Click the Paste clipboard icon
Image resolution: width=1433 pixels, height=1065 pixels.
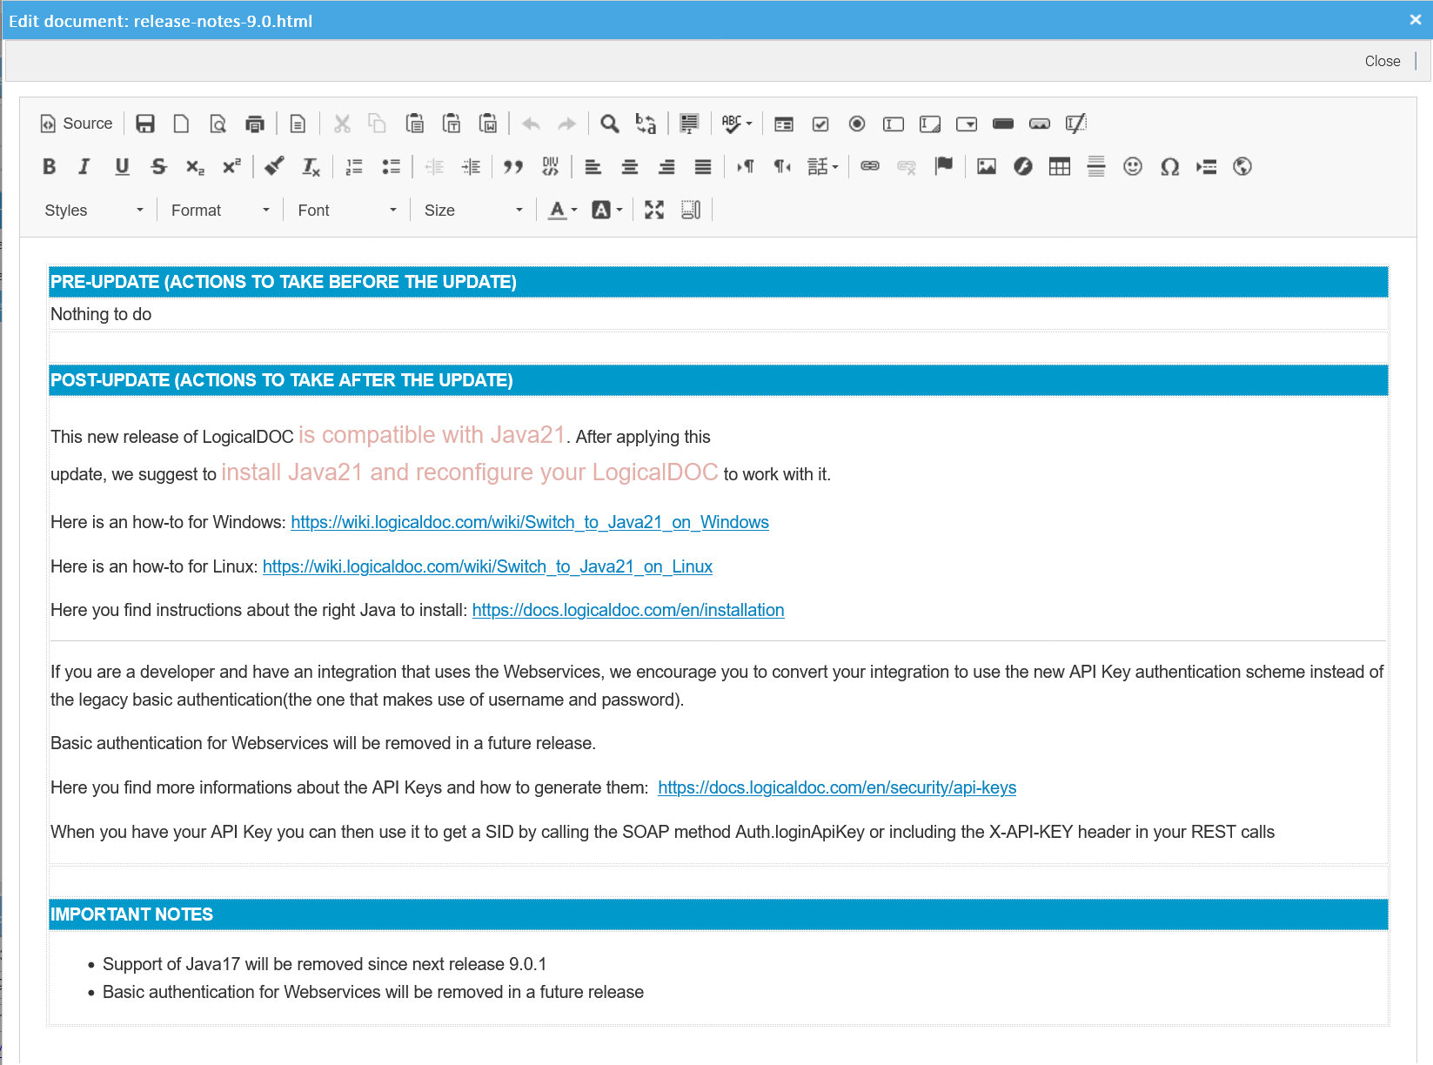click(x=415, y=124)
